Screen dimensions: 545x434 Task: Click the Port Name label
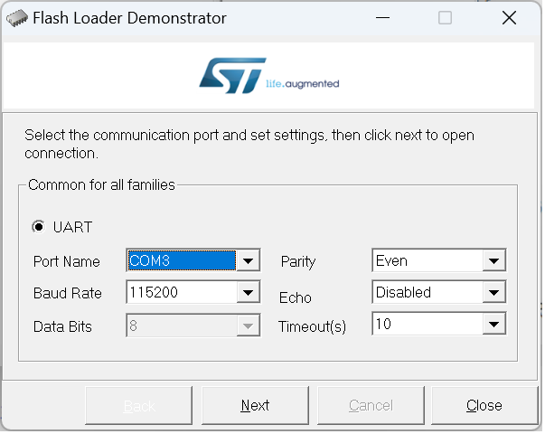(67, 262)
